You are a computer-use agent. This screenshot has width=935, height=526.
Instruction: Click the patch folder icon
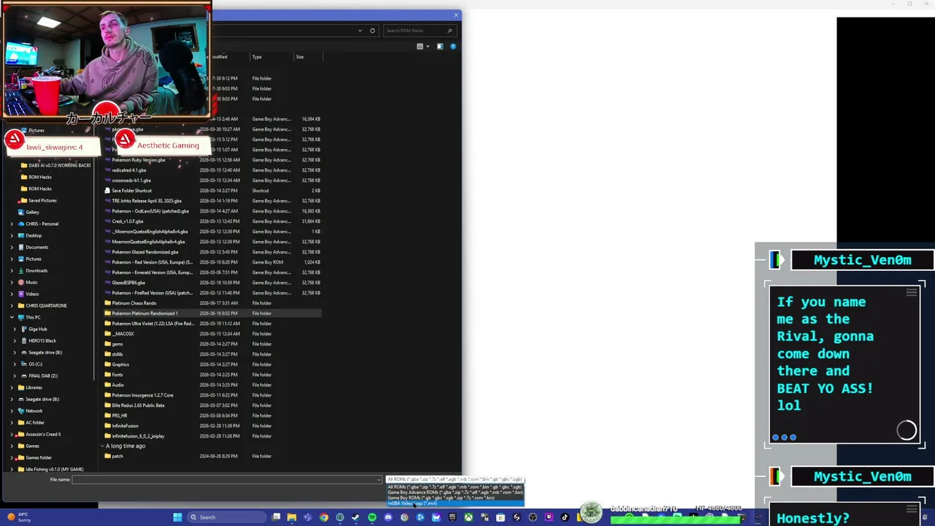[107, 457]
